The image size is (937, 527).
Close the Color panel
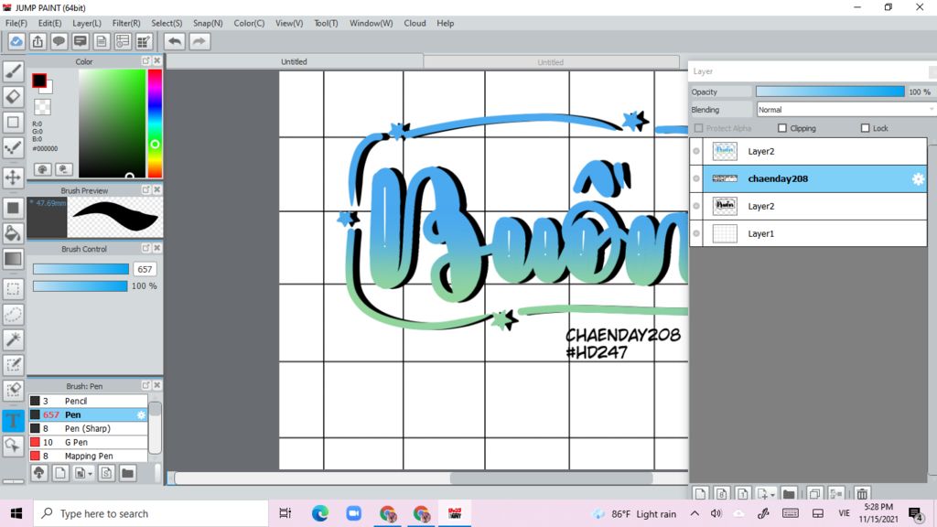[157, 61]
